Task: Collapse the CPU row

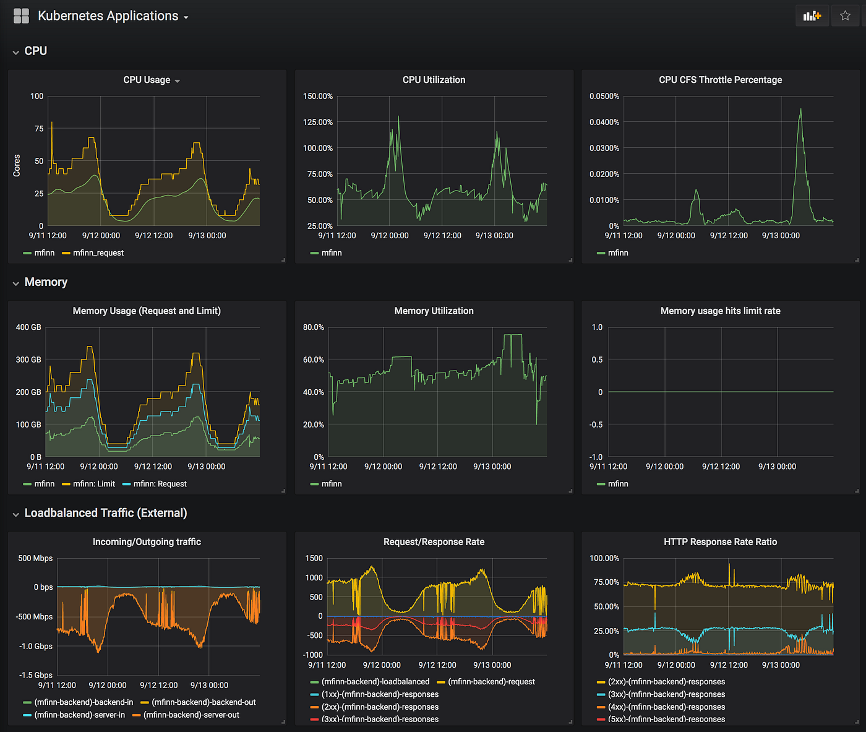Action: (x=30, y=51)
